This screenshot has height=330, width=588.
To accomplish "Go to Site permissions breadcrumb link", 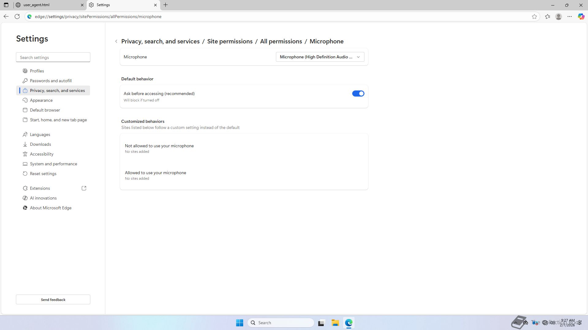I will pos(230,41).
